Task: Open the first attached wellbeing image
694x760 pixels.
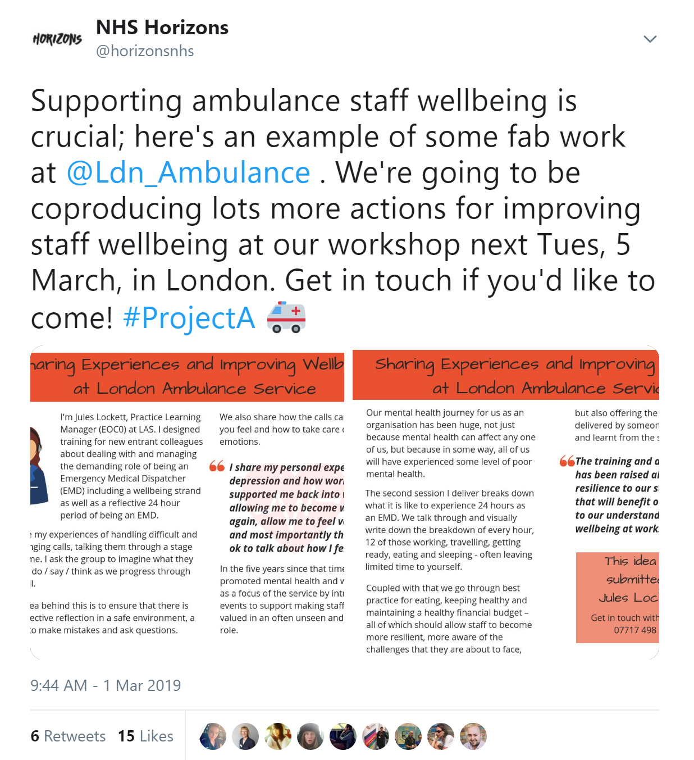Action: tap(187, 502)
